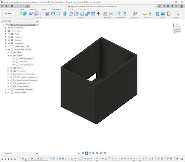Click the Offset Plane icon in Construct group
185x162 pixels.
135,13
